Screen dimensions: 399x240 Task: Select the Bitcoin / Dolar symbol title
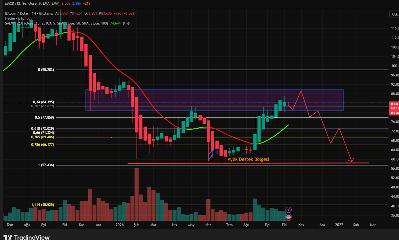29,13
